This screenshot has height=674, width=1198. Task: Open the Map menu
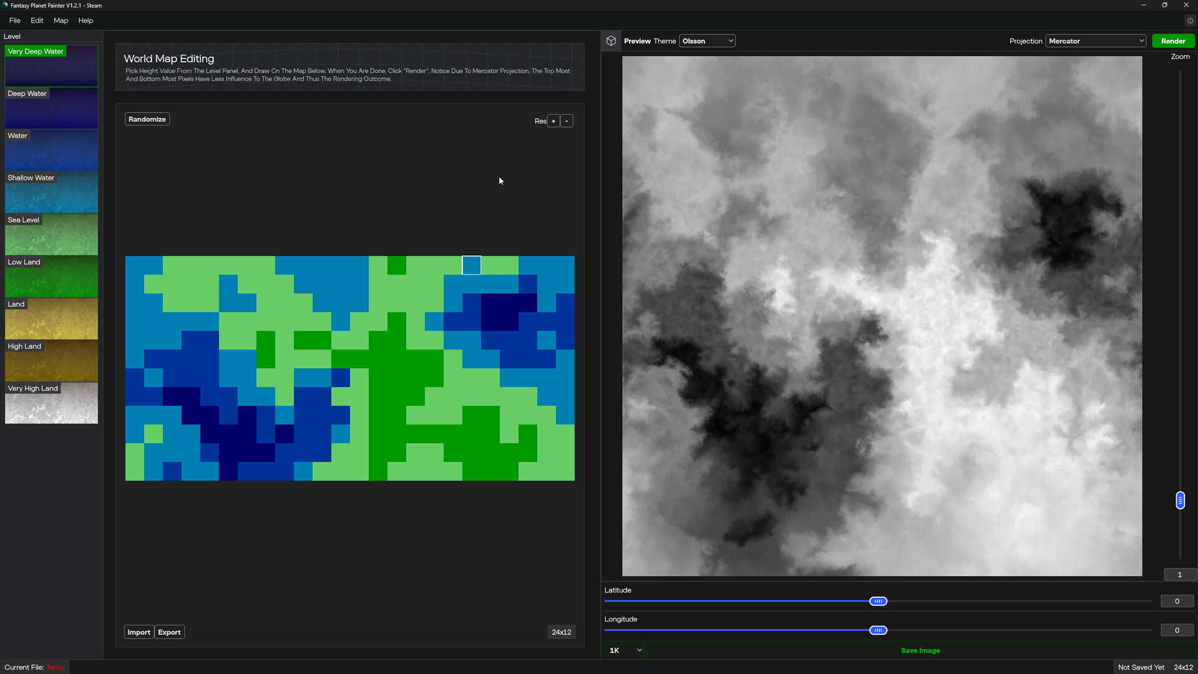[61, 21]
